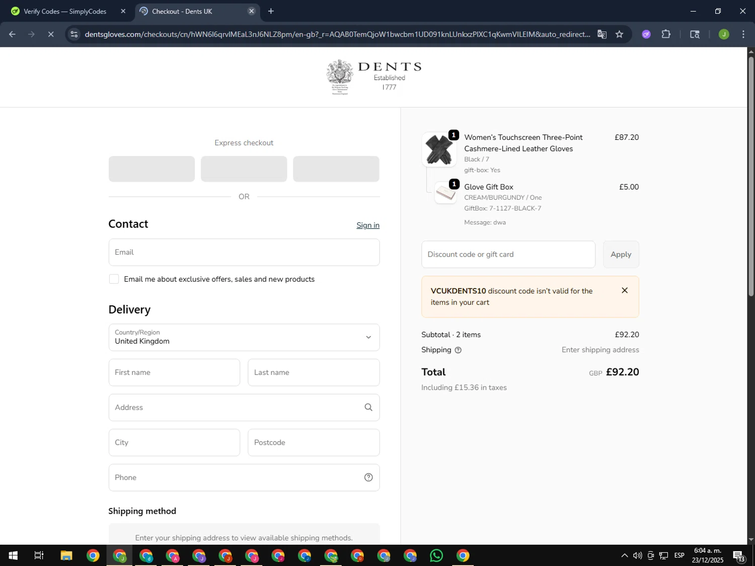Click the taskbar clock showing 6:04 a. m.
755x566 pixels.
coord(707,555)
